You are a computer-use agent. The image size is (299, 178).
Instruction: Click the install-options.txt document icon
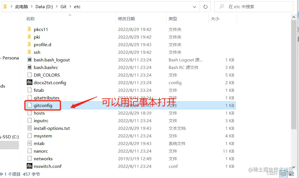coord(29,128)
